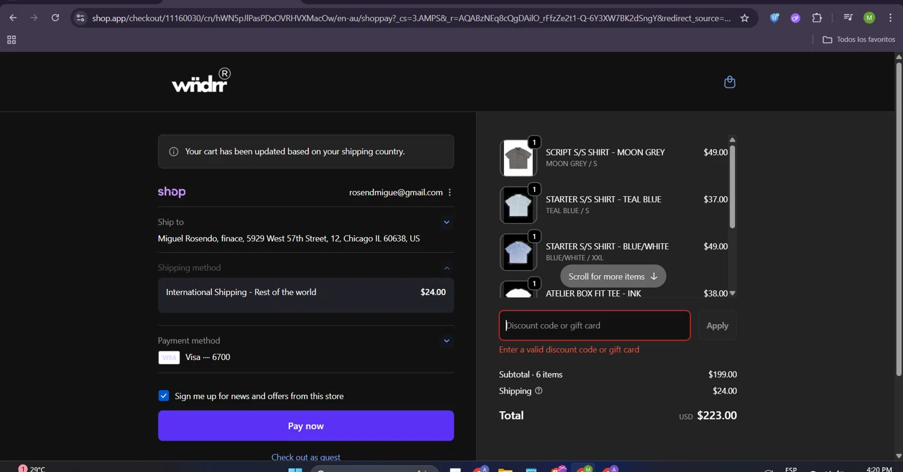Go back to the previous page

(x=13, y=18)
